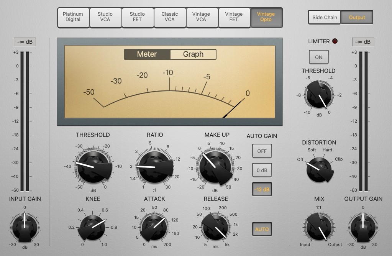Choose the Platinum Digital model
The height and width of the screenshot is (256, 392).
73,17
